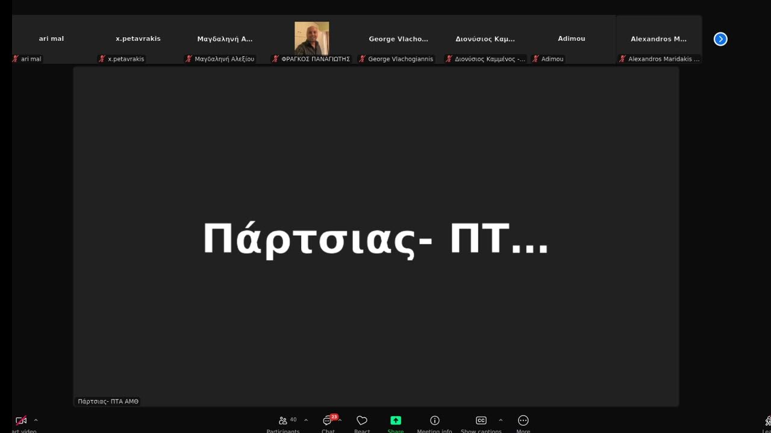Screen dimensions: 771x433
Task: Click muted mic icon next to ΦΡΑΓΚΟΣ ΠΑΝΑΓΙΩΤΗΣ
Action: tap(275, 59)
